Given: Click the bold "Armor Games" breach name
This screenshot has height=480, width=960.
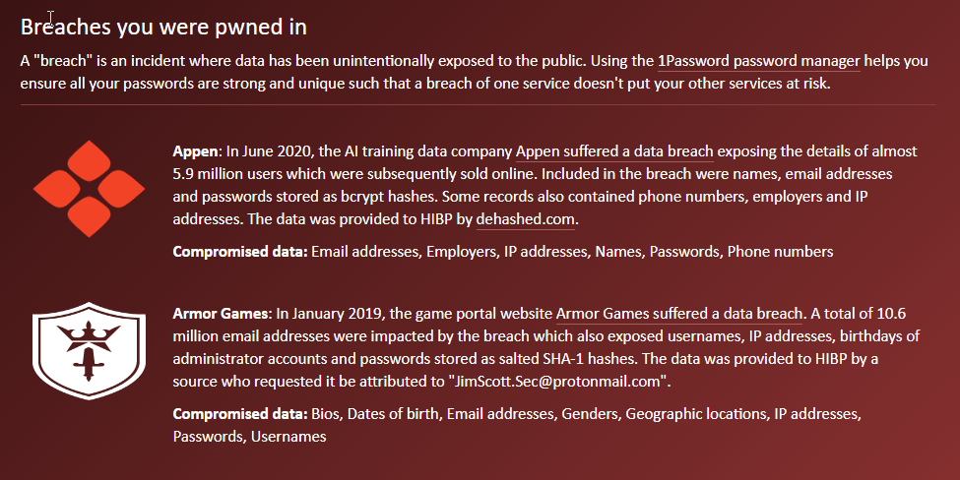Looking at the screenshot, I should click(x=221, y=314).
